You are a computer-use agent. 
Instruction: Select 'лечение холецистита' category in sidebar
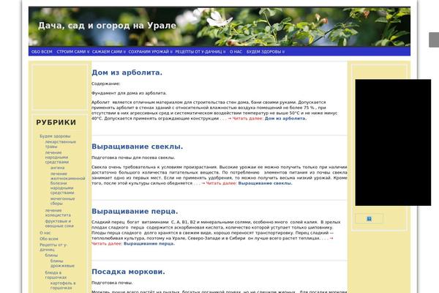coord(58,212)
